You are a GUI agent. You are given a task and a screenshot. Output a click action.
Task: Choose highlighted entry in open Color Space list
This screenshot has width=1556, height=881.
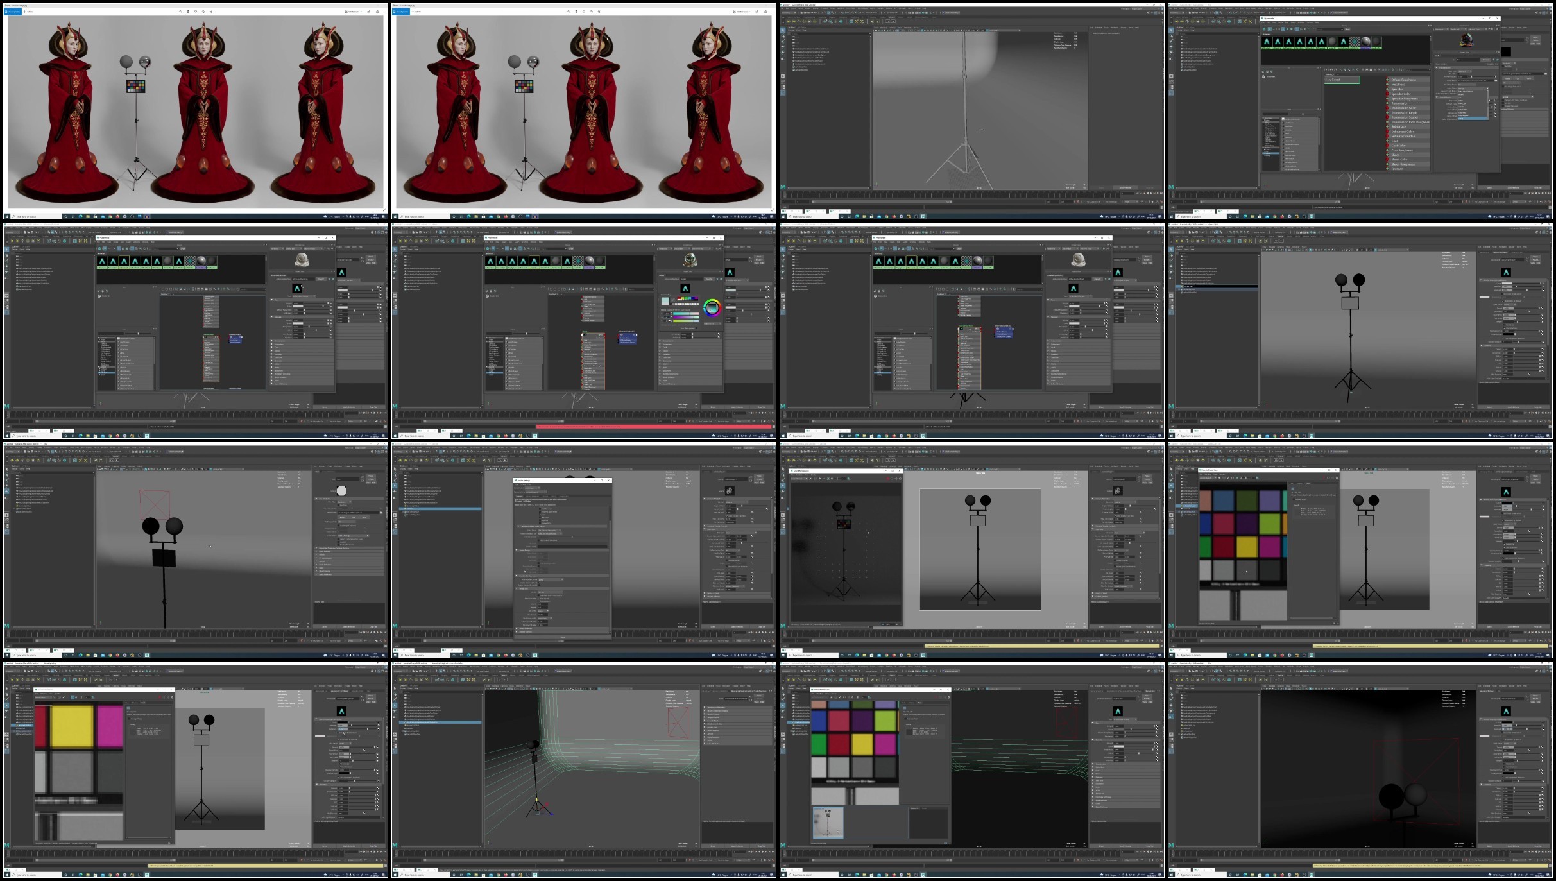point(1473,118)
